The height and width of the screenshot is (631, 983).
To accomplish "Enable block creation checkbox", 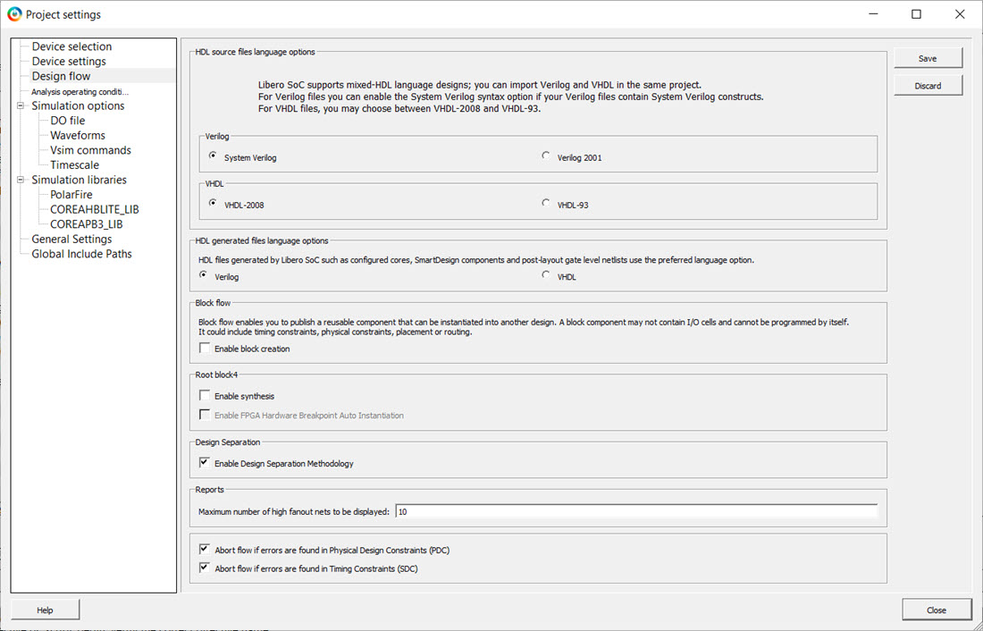I will click(206, 349).
